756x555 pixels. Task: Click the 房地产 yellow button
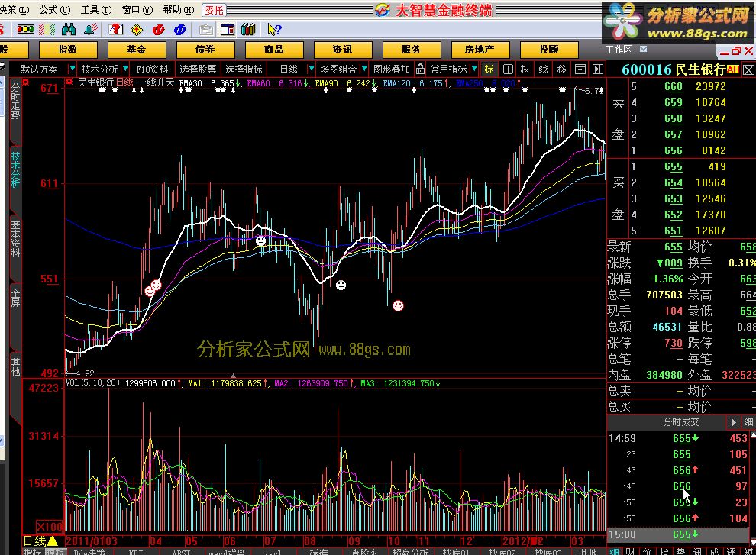pyautogui.click(x=480, y=50)
